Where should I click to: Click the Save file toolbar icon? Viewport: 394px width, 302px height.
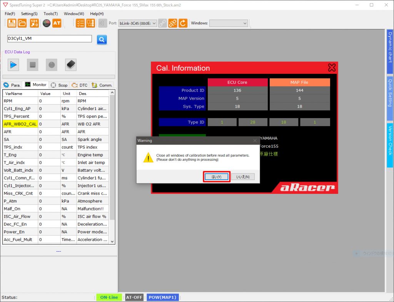[12, 23]
